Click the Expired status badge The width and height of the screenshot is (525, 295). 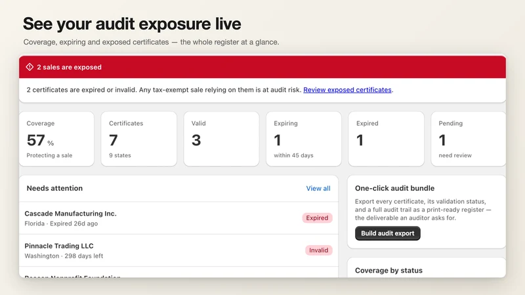click(x=317, y=218)
